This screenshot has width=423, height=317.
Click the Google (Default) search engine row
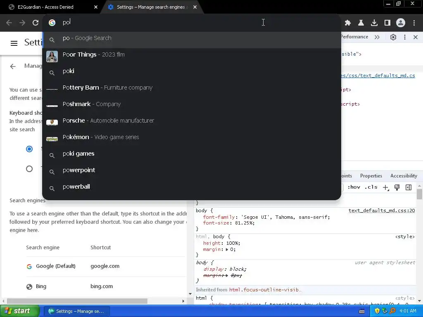click(106, 266)
